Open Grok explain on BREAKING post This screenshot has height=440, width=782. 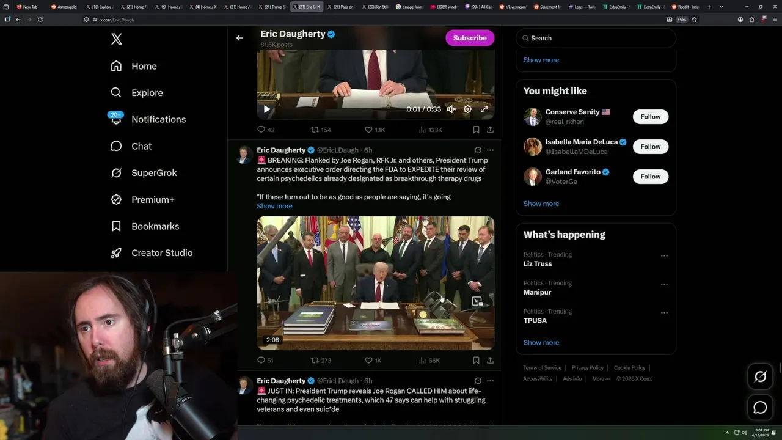(x=478, y=150)
